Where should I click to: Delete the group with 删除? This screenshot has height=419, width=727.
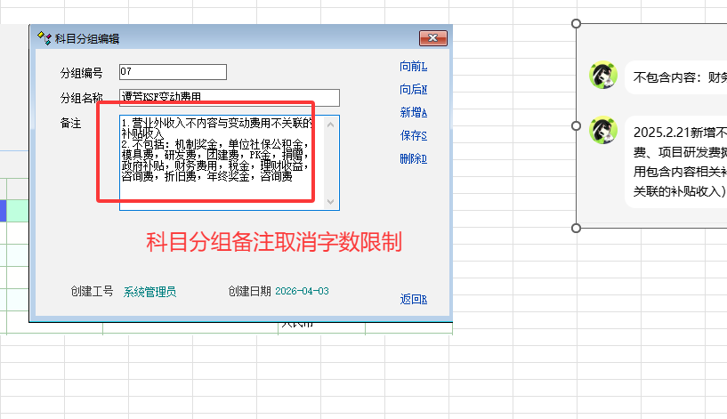pos(413,159)
